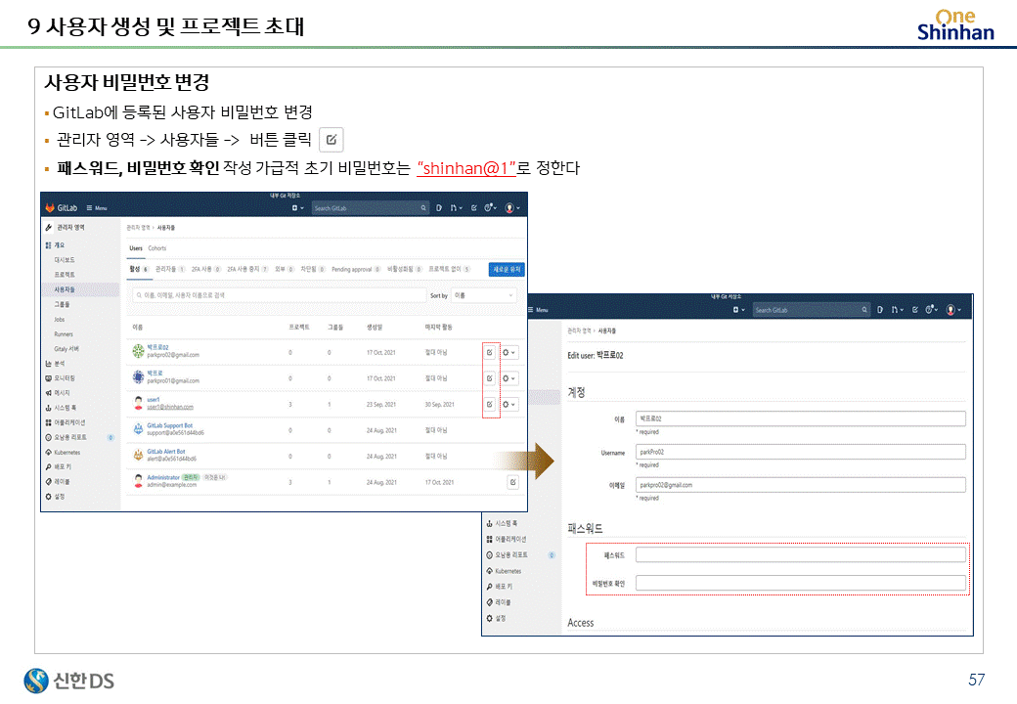
Task: Open the help dropdown in users list top bar
Action: 491,208
